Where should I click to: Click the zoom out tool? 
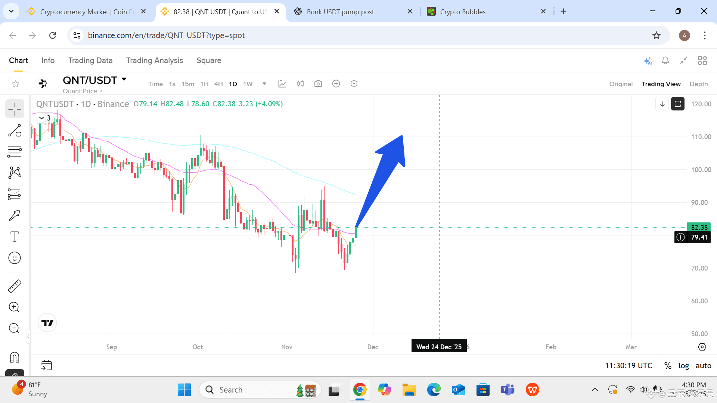click(x=14, y=328)
